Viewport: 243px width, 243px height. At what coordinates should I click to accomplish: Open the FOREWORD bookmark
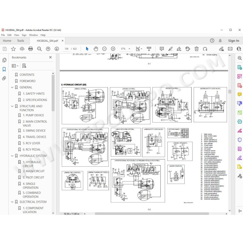27,81
